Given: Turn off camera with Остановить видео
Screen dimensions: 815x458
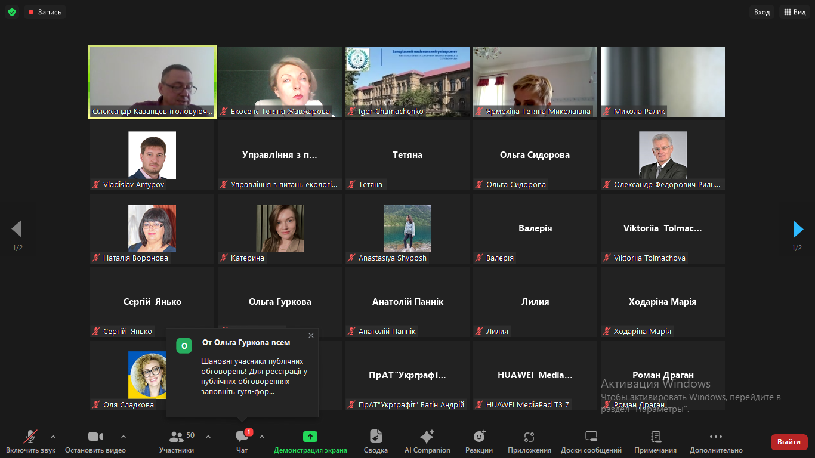Looking at the screenshot, I should pyautogui.click(x=95, y=442).
